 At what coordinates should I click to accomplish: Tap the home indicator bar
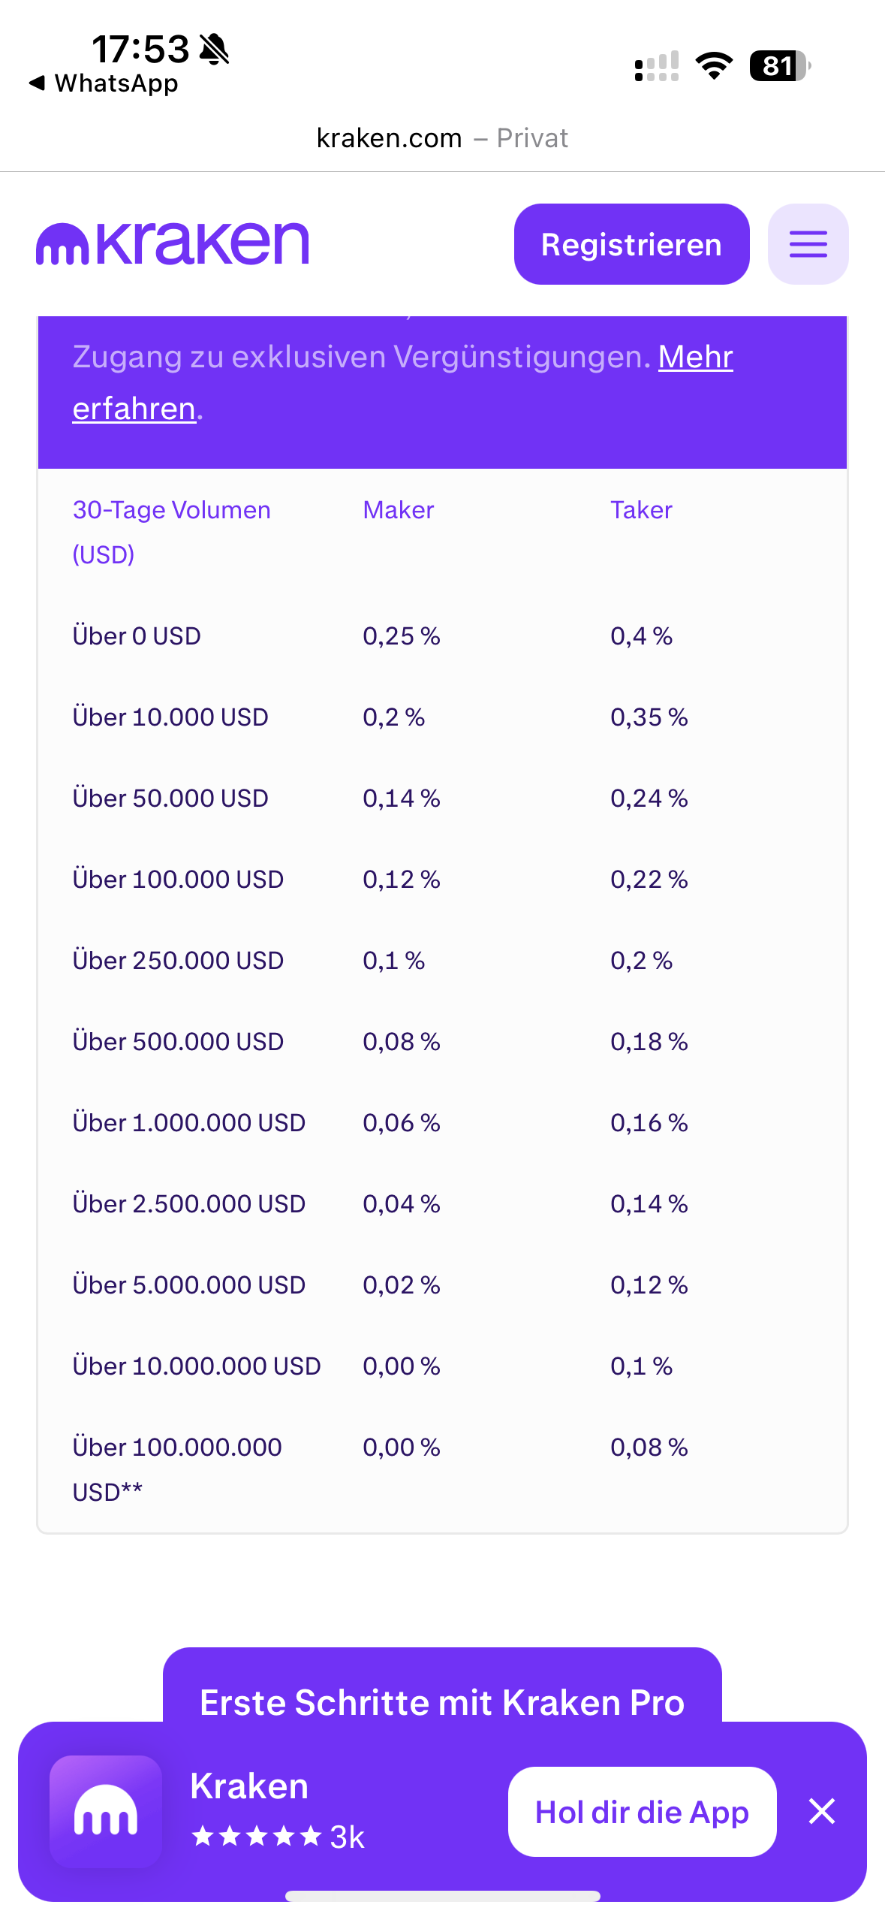tap(442, 1896)
